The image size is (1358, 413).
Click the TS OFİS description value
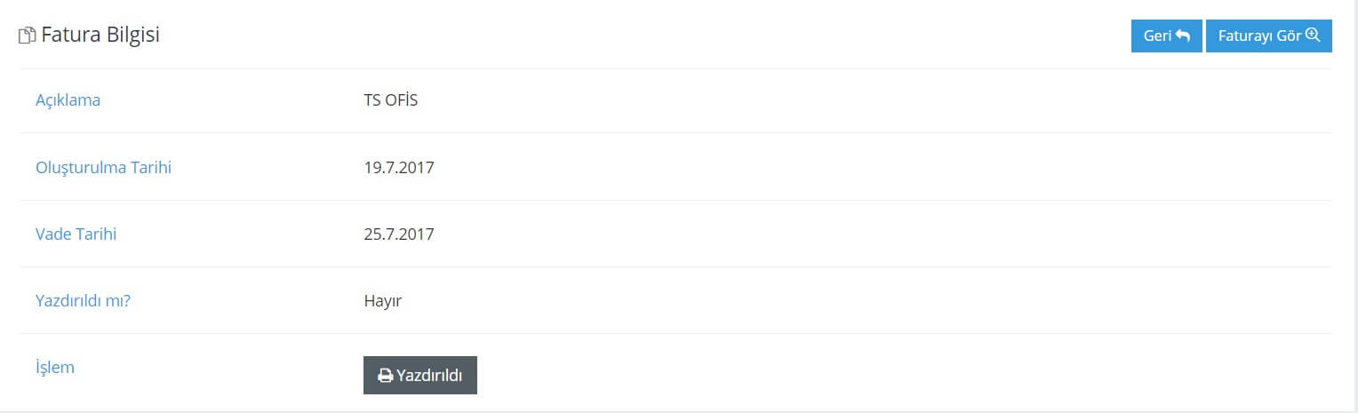coord(391,100)
